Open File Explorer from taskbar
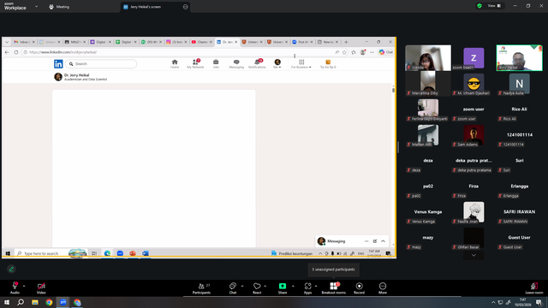Screen dimensions: 548x308 (x=35, y=302)
